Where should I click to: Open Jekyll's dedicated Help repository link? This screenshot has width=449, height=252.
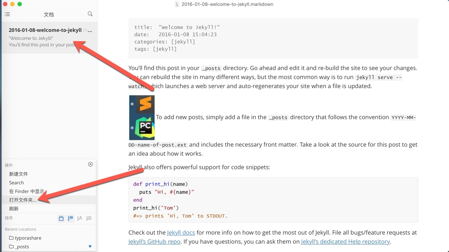click(x=345, y=242)
